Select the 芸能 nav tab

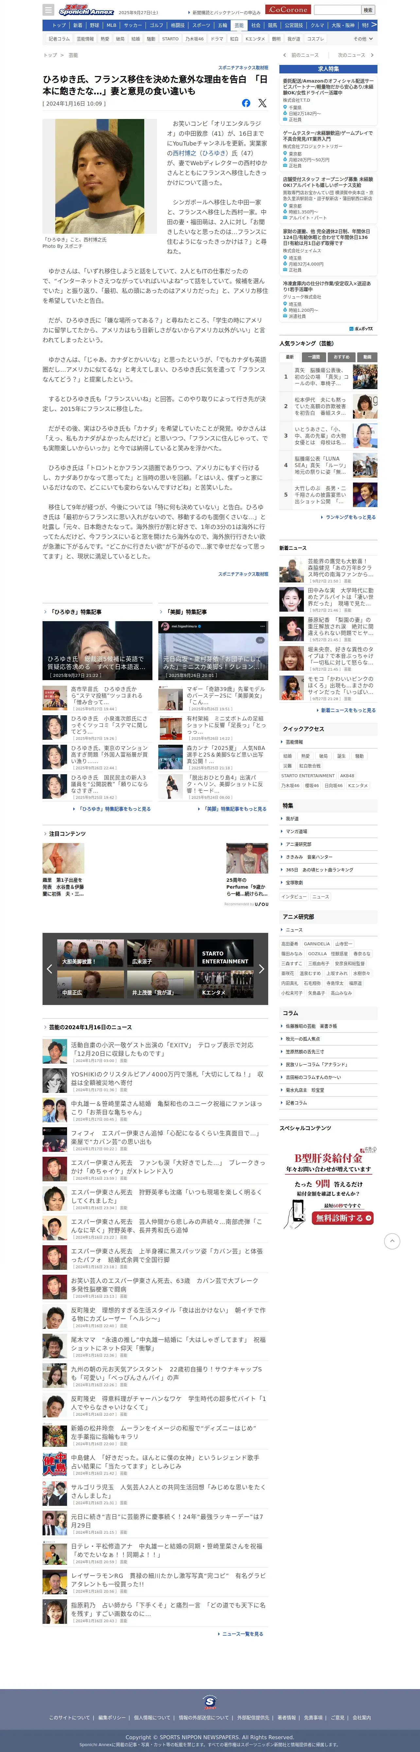click(239, 25)
